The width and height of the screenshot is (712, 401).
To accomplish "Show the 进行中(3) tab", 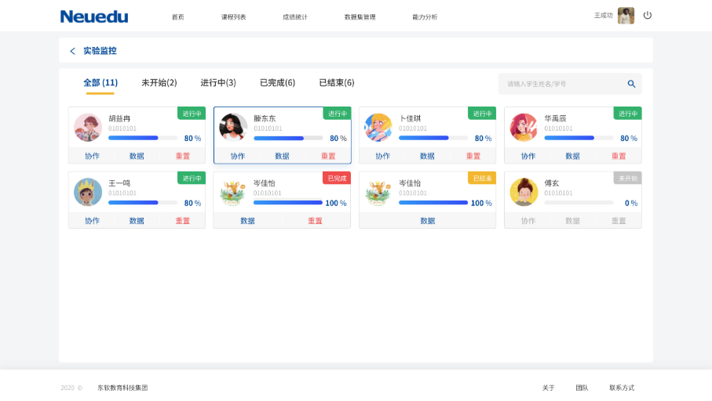I will (218, 83).
